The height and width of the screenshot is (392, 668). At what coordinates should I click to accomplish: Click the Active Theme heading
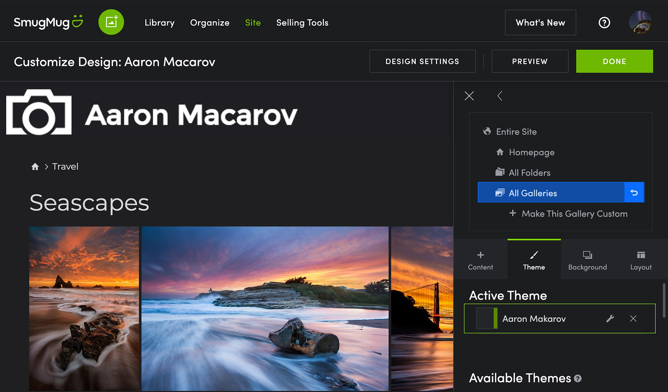[508, 295]
